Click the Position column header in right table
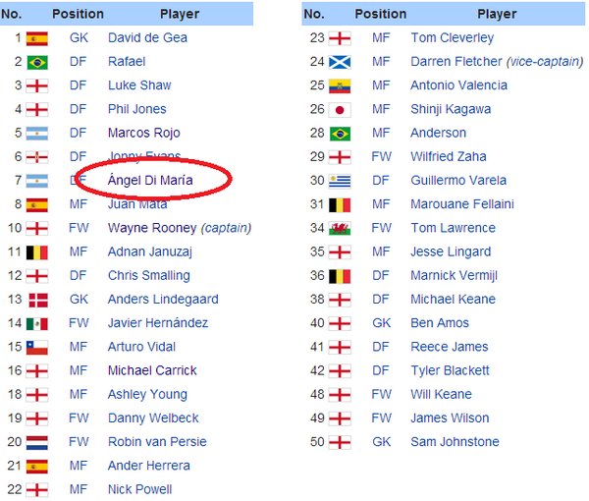Screen dimensions: 589x501 click(x=381, y=14)
